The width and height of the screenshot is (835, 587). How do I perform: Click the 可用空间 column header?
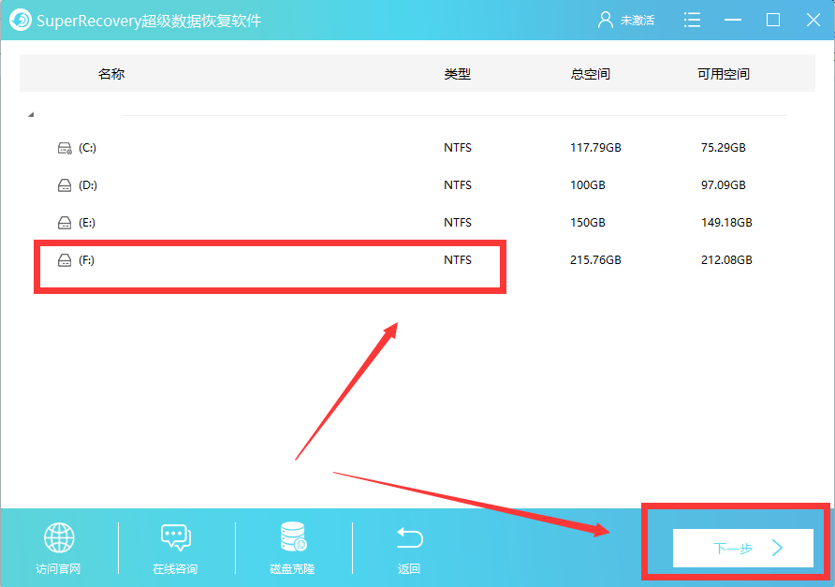point(724,74)
